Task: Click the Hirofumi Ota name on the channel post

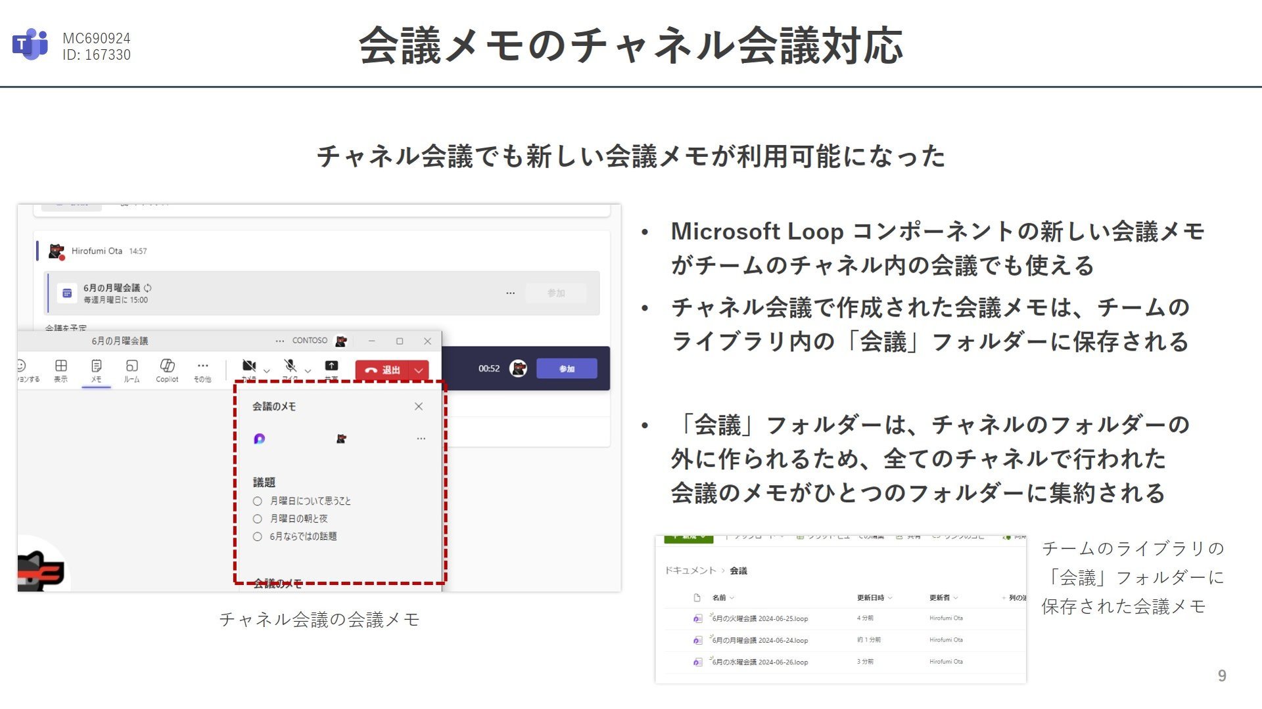Action: coord(97,251)
